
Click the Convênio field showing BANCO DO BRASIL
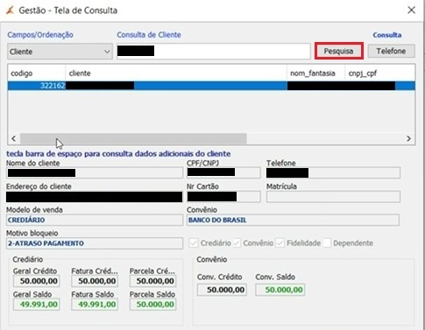point(293,220)
